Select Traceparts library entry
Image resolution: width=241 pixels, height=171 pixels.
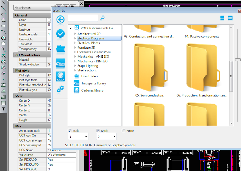94,83
